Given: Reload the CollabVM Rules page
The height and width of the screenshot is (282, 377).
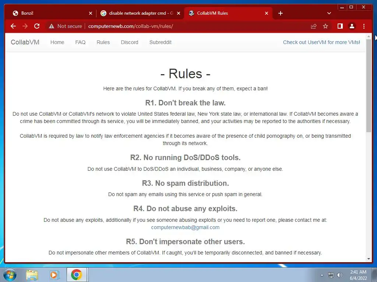Looking at the screenshot, I should pos(37,26).
